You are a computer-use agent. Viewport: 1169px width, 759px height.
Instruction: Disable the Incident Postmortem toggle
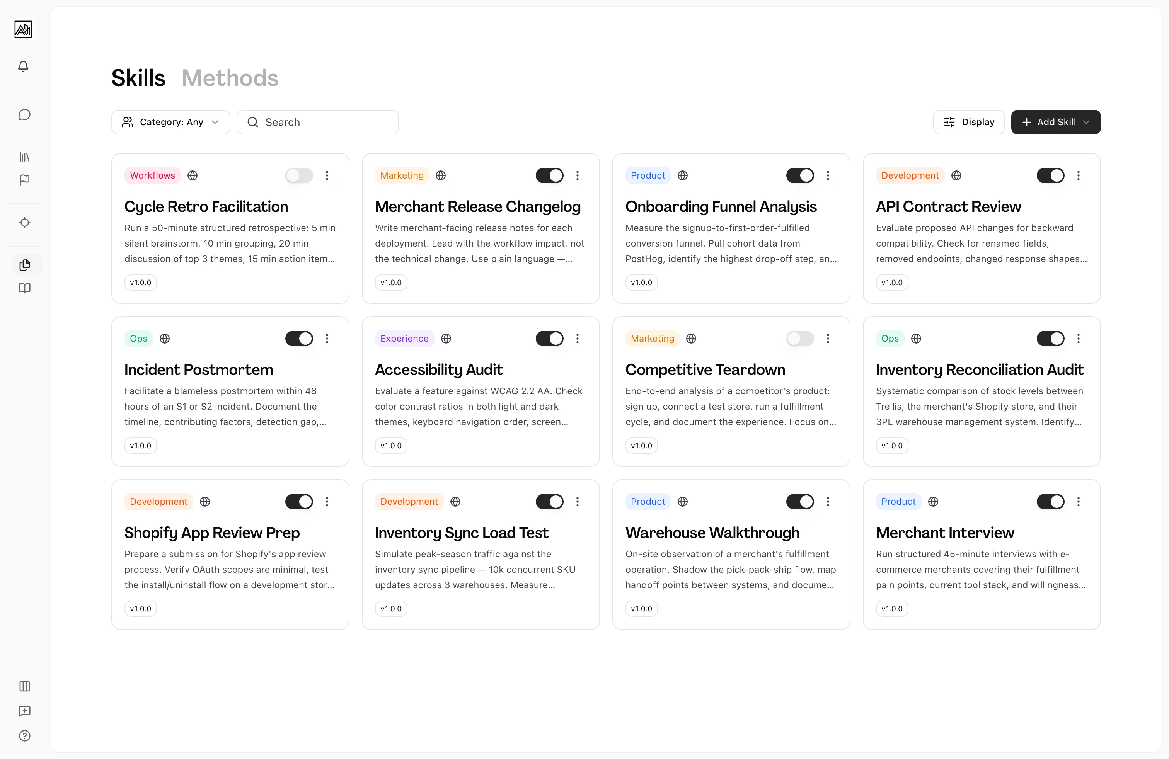click(299, 338)
